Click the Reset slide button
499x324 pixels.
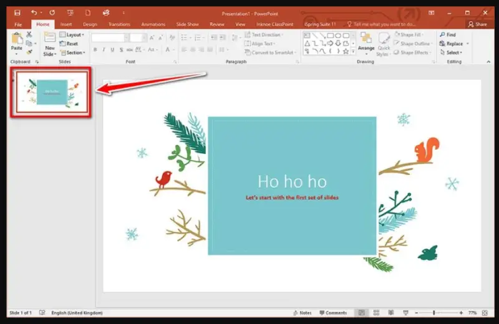tap(69, 44)
